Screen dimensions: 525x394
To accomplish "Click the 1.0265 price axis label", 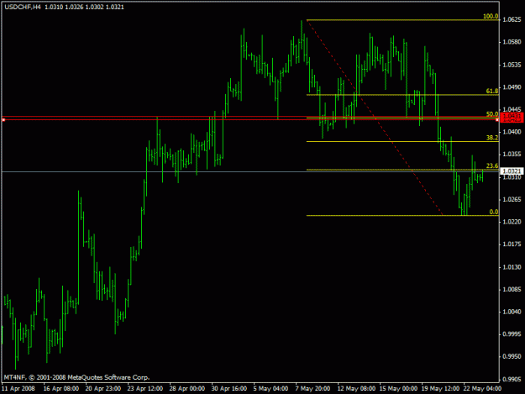I will (512, 199).
